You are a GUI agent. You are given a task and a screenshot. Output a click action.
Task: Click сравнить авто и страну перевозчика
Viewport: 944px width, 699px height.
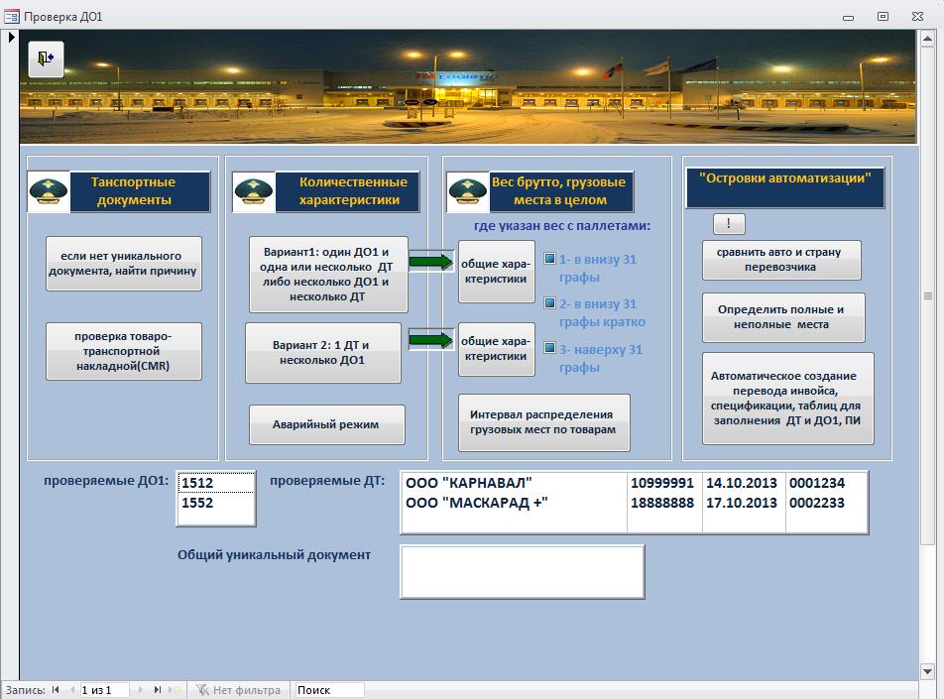point(780,260)
